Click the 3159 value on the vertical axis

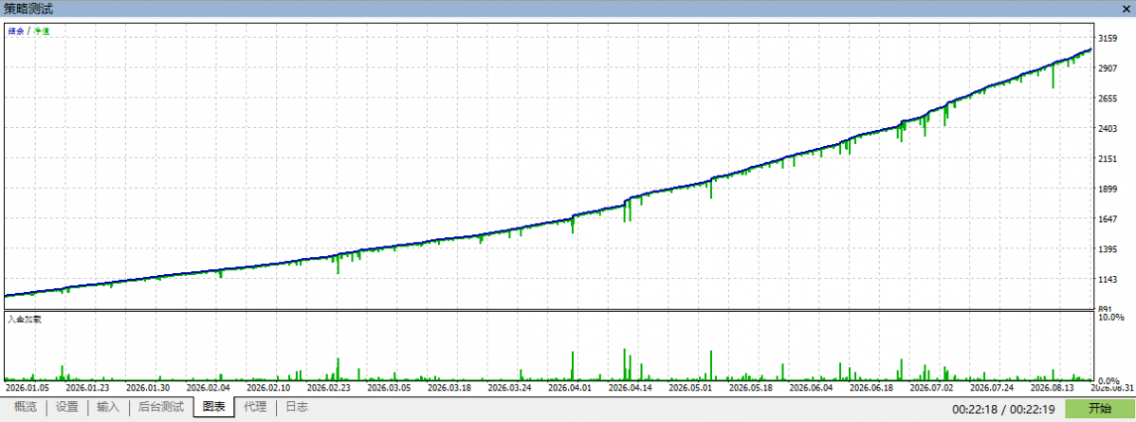1109,38
